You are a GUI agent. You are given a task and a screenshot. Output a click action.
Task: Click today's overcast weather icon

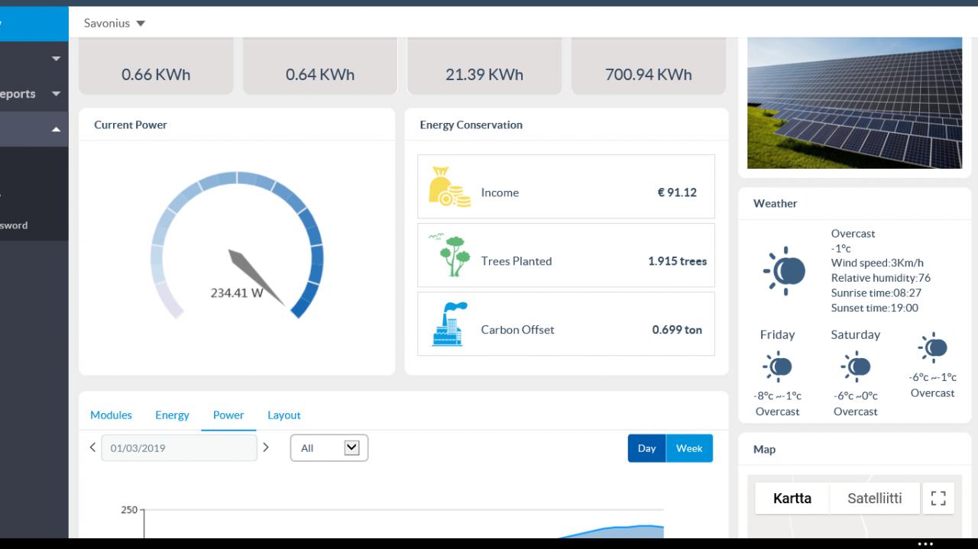tap(785, 271)
